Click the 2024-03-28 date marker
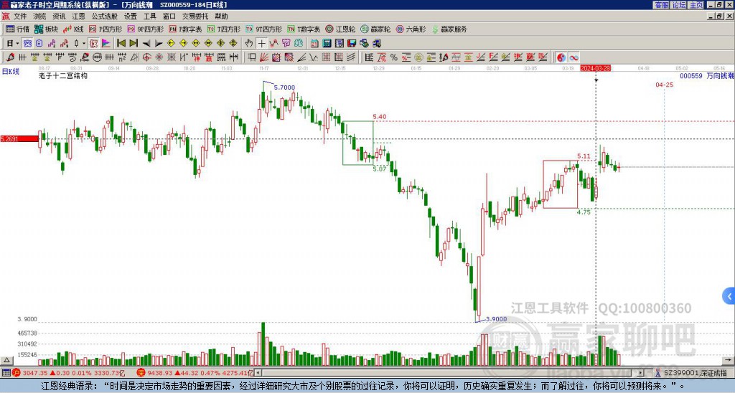 tap(595, 68)
